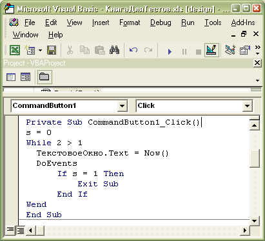Viewport: 265px width, 241px height.
Task: Undo the last action with Undo arrow
Action: click(x=133, y=50)
